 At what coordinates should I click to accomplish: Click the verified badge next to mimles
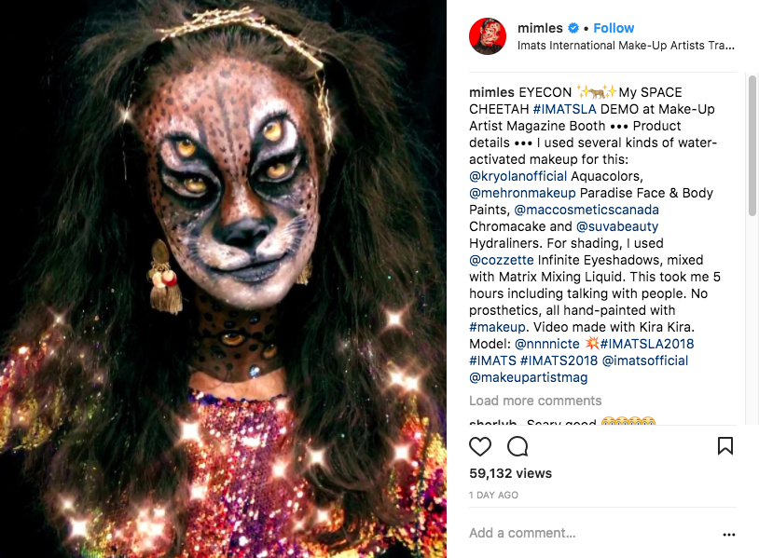[x=575, y=28]
